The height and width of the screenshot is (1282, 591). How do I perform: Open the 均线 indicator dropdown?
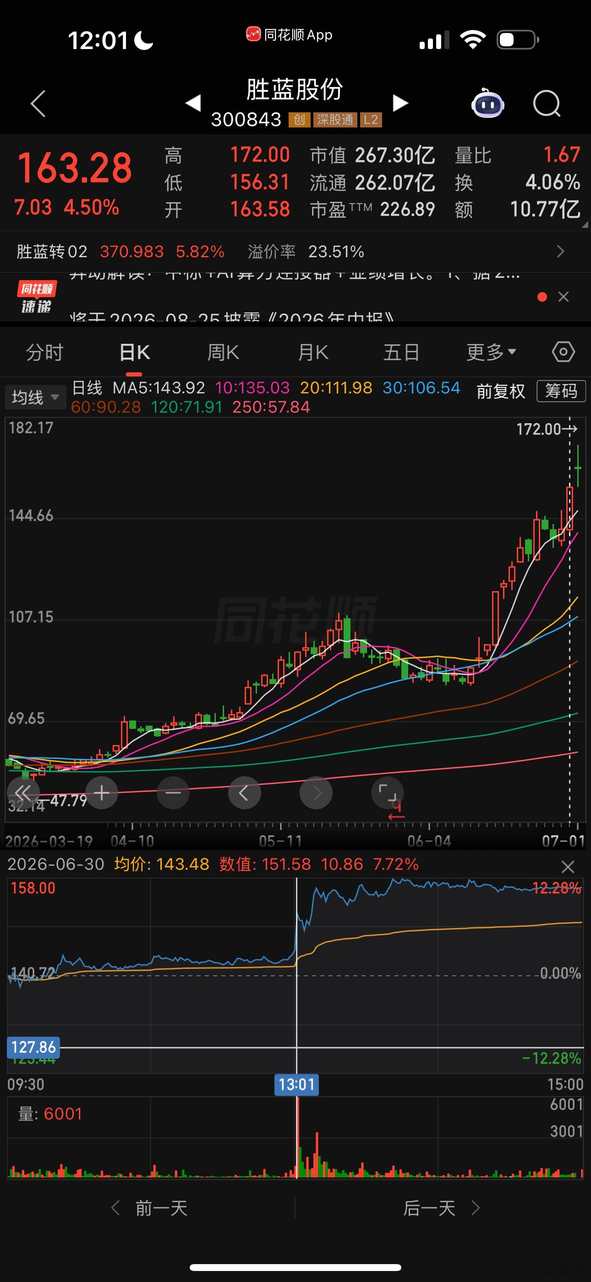click(x=35, y=397)
